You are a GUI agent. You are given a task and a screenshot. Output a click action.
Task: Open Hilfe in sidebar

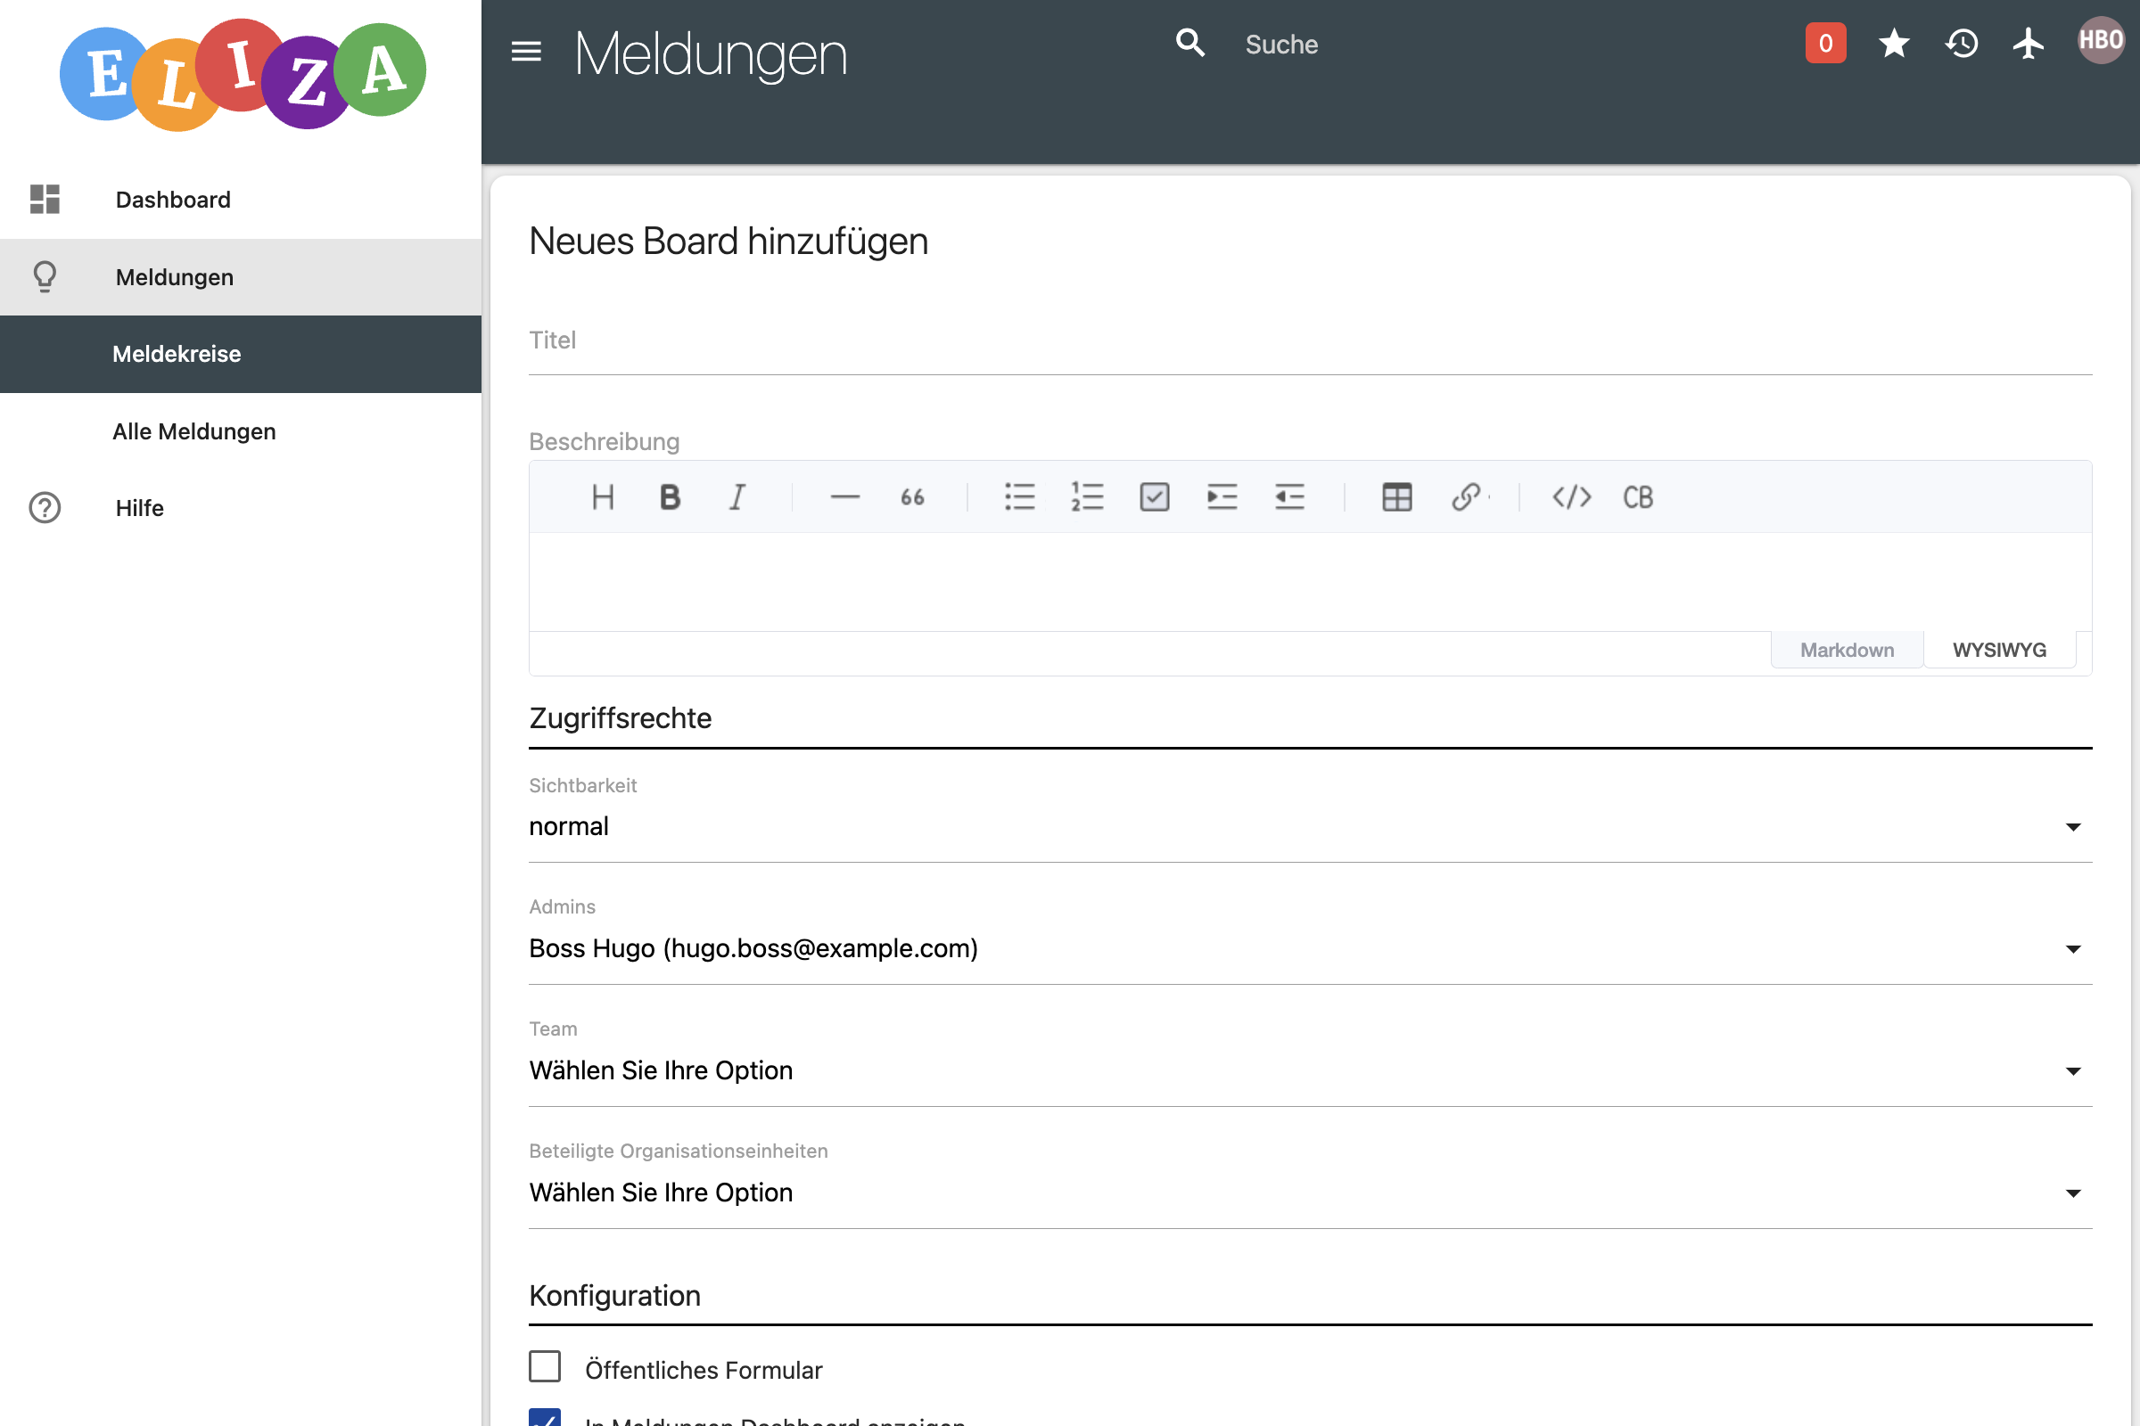(240, 507)
